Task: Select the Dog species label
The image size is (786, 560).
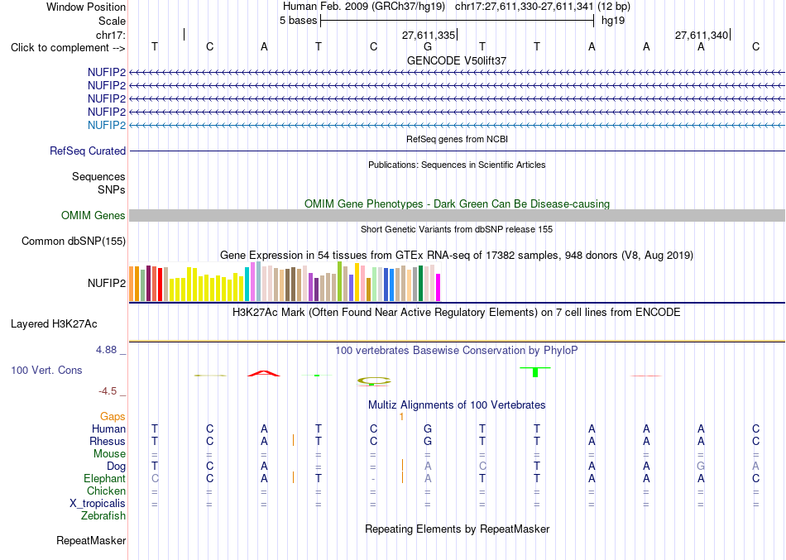Action: pyautogui.click(x=116, y=467)
